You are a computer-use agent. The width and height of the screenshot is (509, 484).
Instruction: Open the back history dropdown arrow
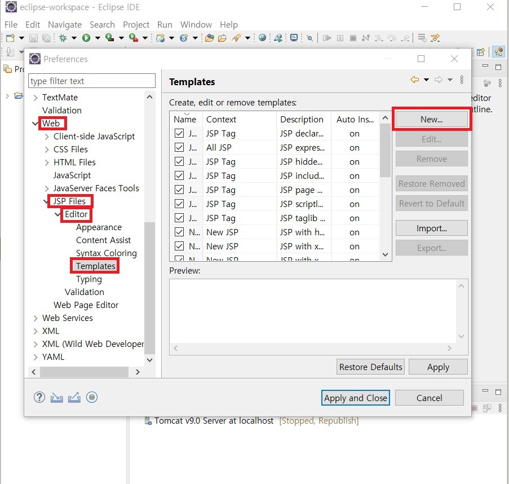pos(426,80)
